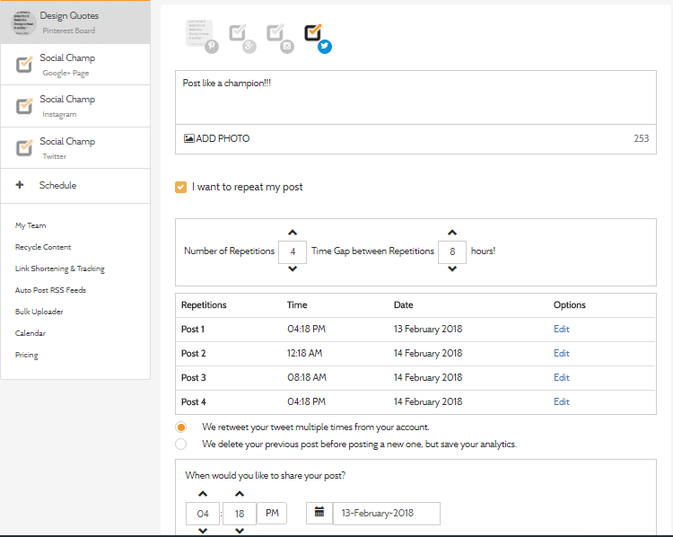Viewport: 673px width, 537px height.
Task: Click the Social Champ Twitter logo icon
Action: click(x=24, y=148)
